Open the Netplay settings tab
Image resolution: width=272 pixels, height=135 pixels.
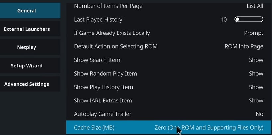(x=27, y=47)
